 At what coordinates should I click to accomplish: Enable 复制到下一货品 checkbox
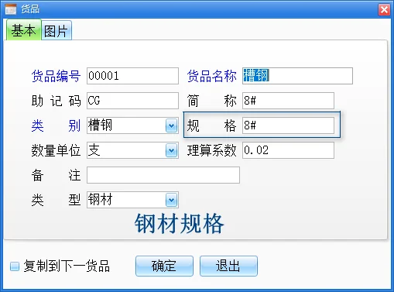15,266
